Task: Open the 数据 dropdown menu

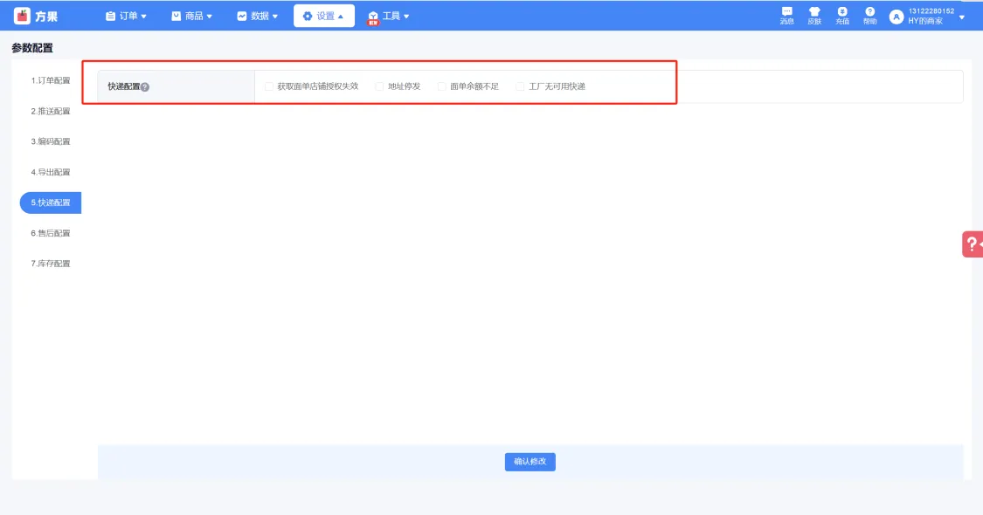Action: (257, 16)
